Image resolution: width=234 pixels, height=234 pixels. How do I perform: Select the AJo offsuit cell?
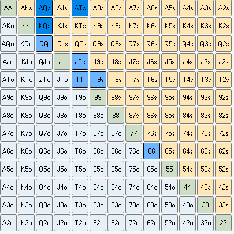8,62
